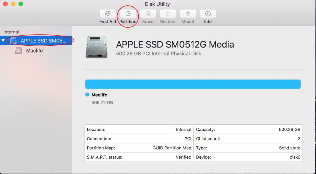Image resolution: width=316 pixels, height=174 pixels.
Task: Collapse the APPLE SSD disclosure triangle
Action: click(3, 40)
